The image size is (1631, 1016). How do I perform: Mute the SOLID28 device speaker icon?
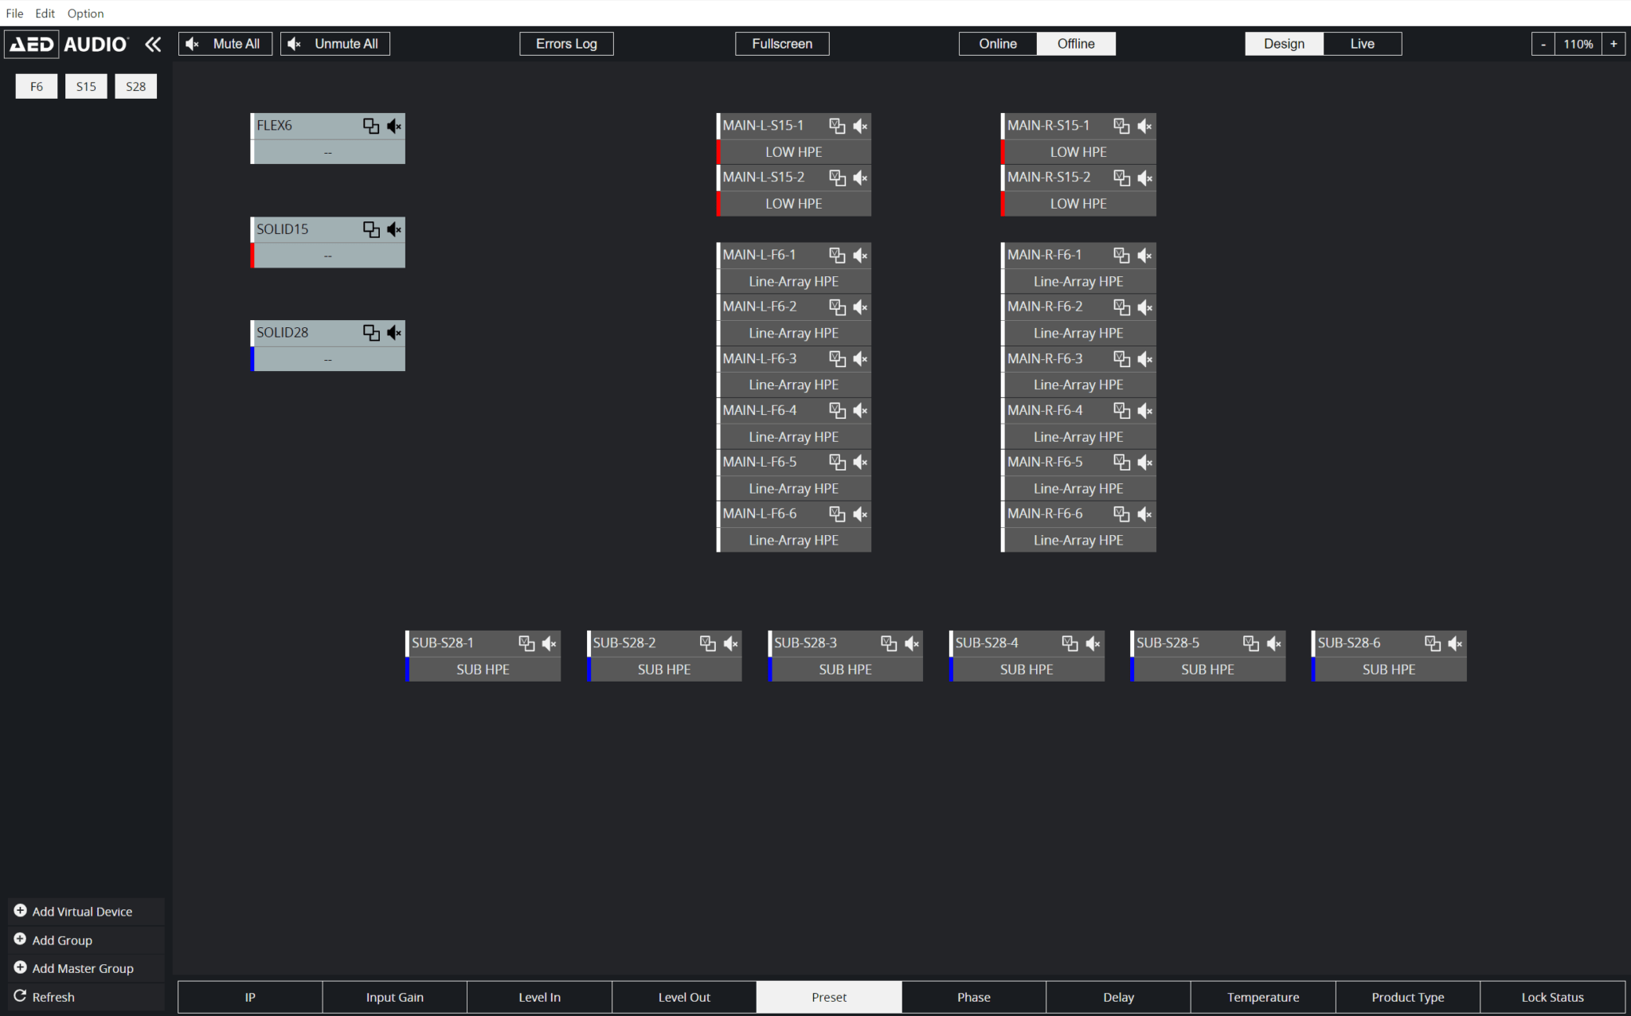click(394, 332)
